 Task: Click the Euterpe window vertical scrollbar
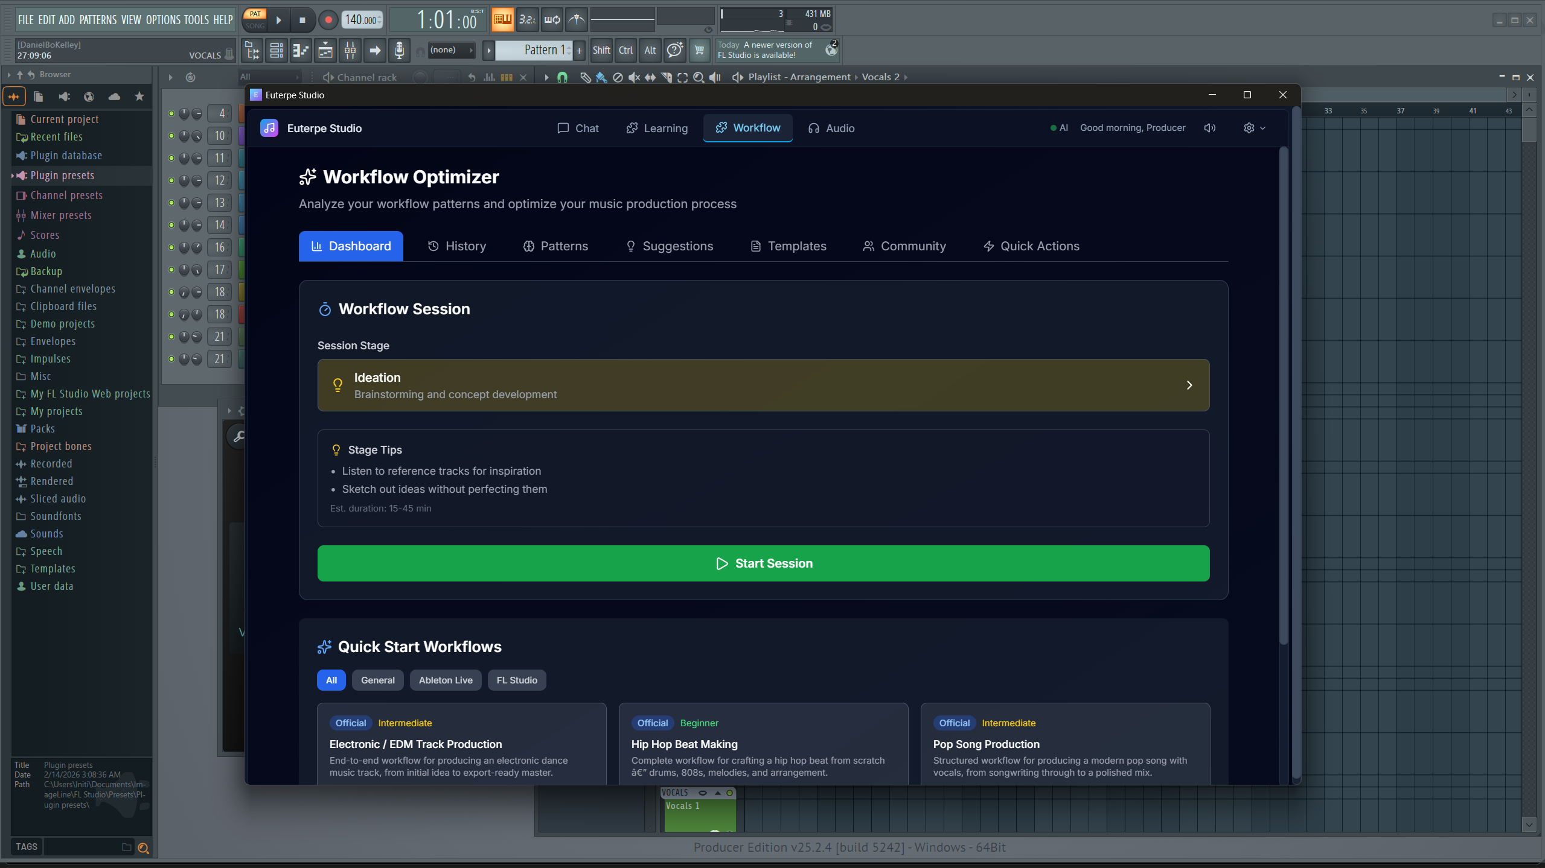tap(1284, 395)
